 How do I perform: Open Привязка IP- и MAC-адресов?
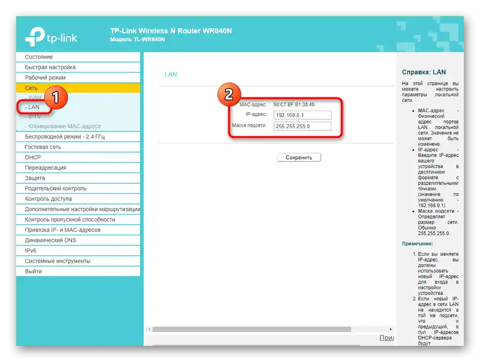tap(78, 230)
